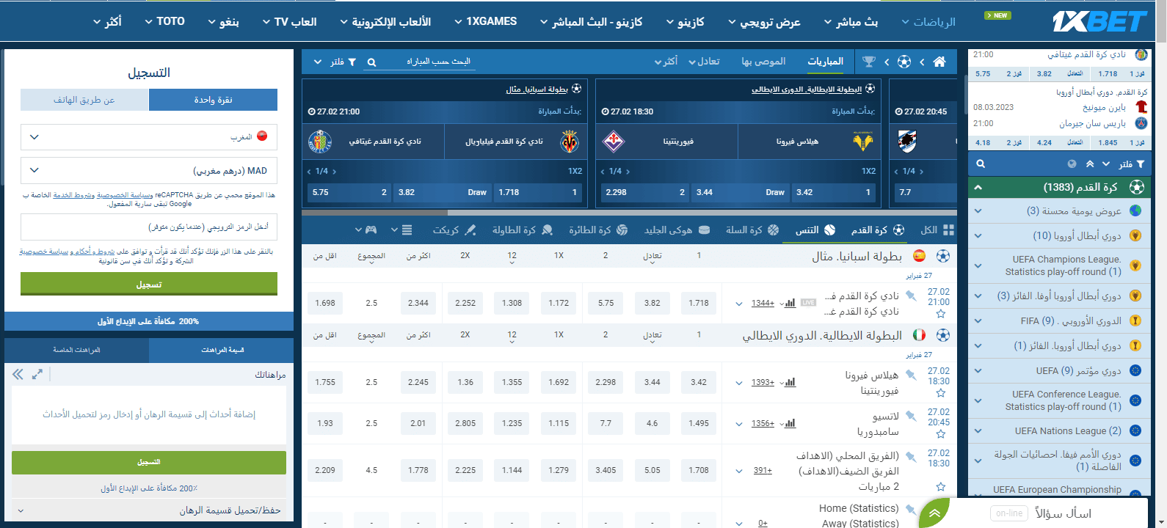This screenshot has width=1167, height=528.
Task: Click the trophy icon in matches bar
Action: 869,62
